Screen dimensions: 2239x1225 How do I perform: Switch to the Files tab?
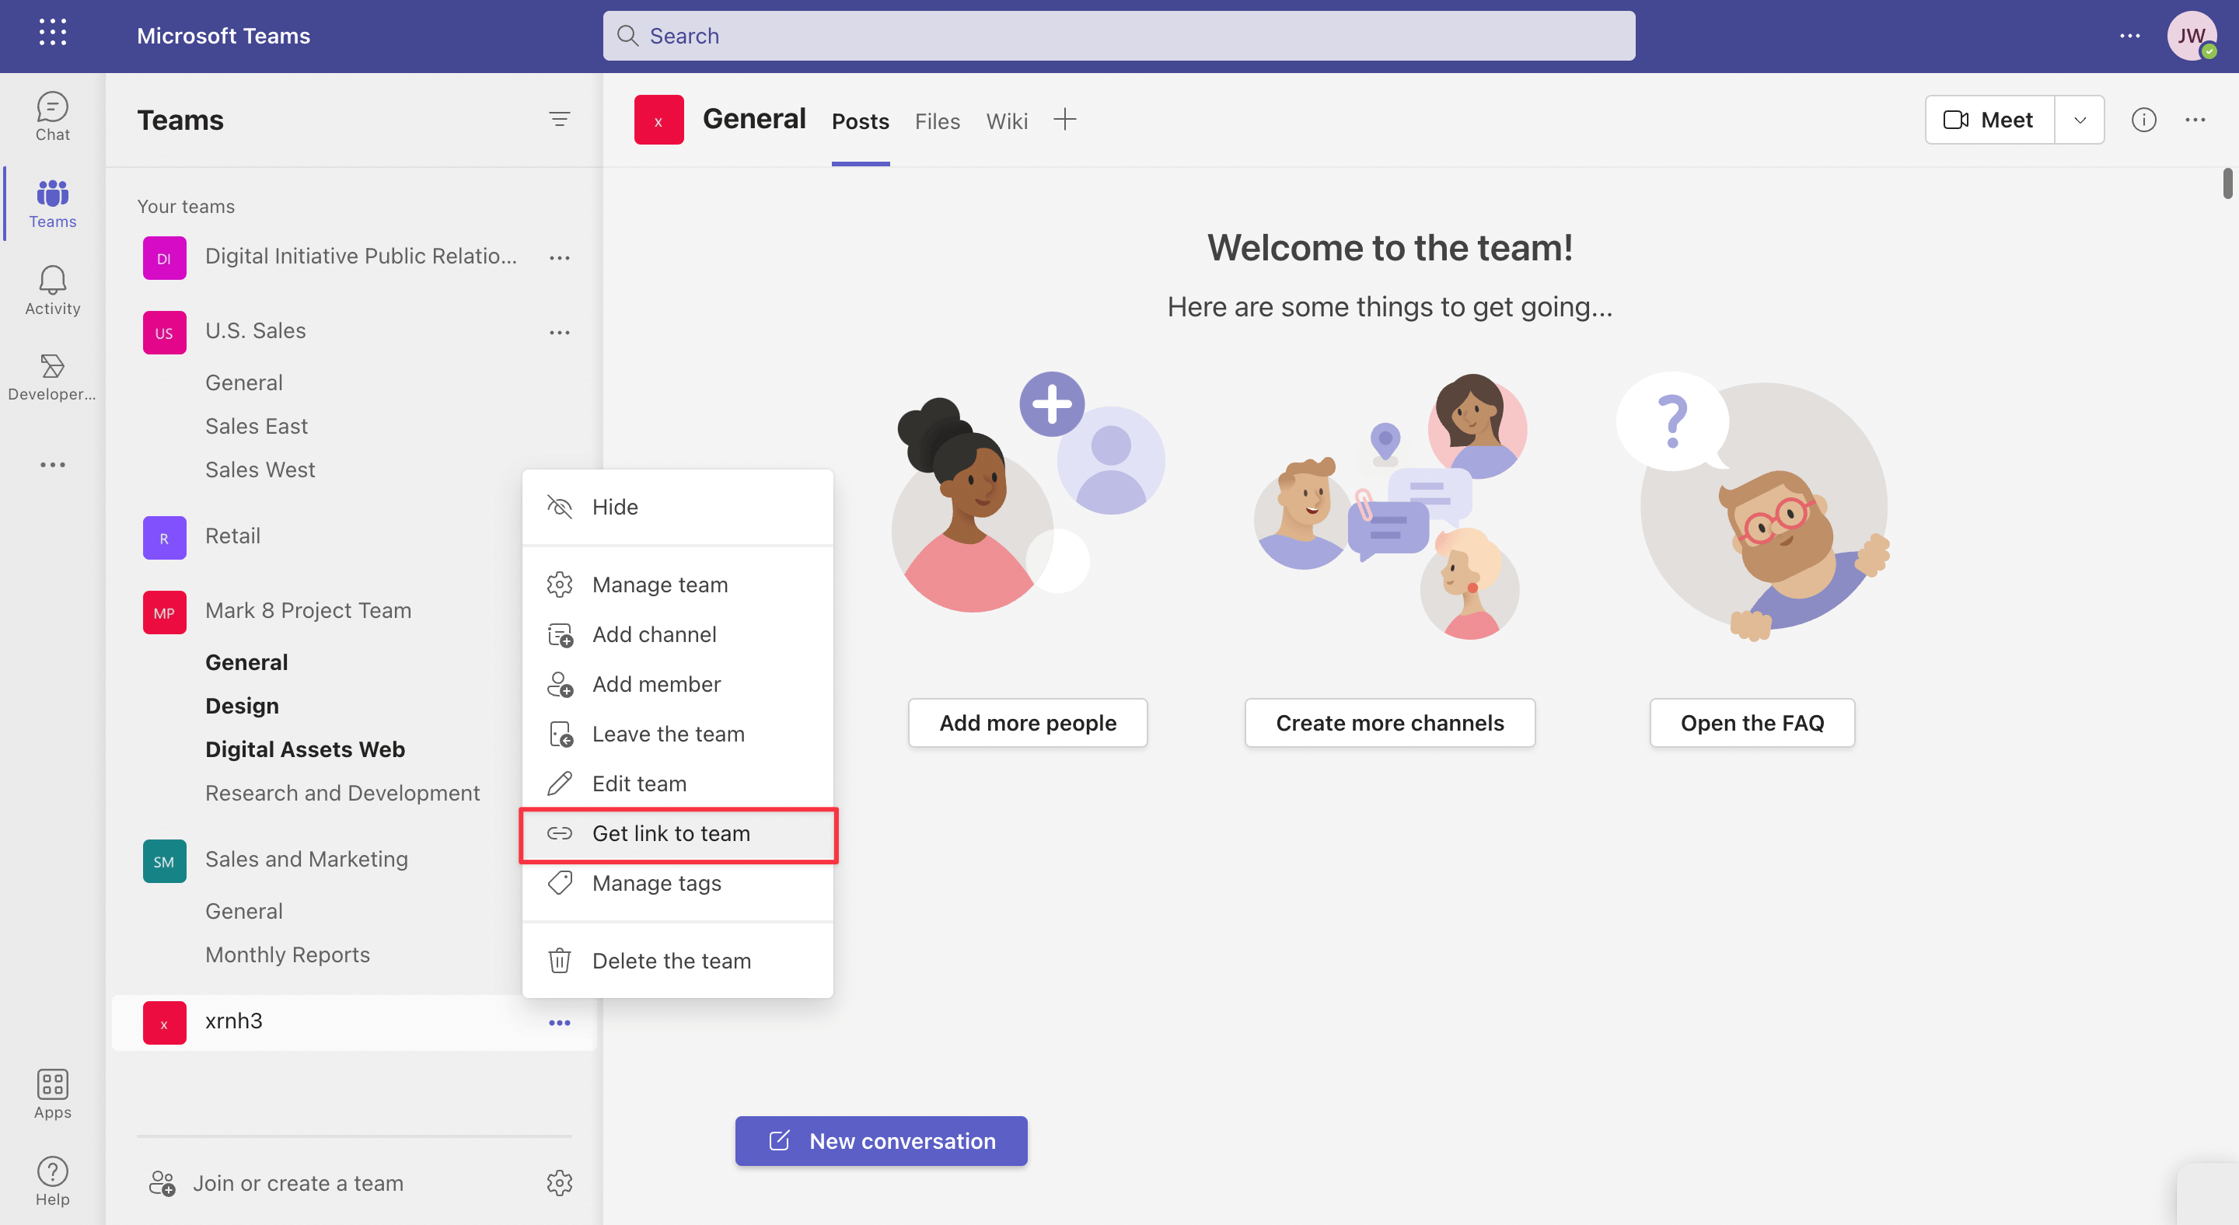point(937,120)
